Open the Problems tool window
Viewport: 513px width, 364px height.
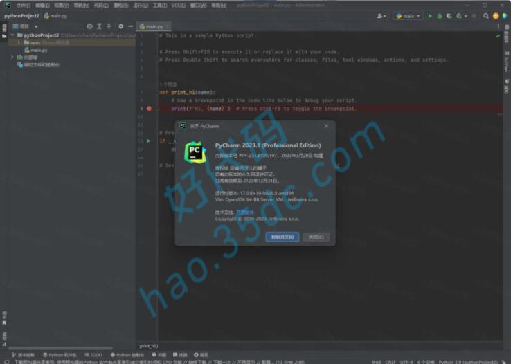(x=159, y=355)
